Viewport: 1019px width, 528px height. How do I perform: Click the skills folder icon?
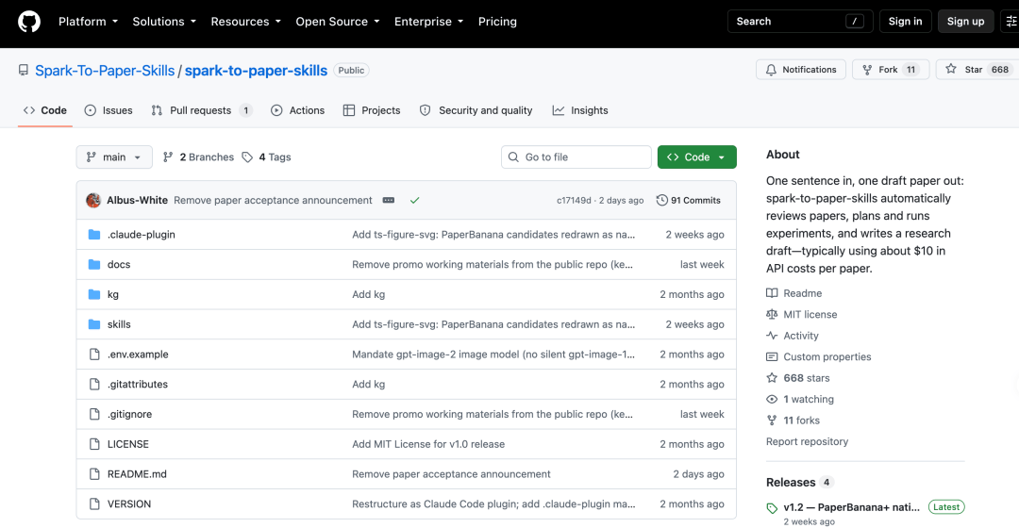click(94, 324)
